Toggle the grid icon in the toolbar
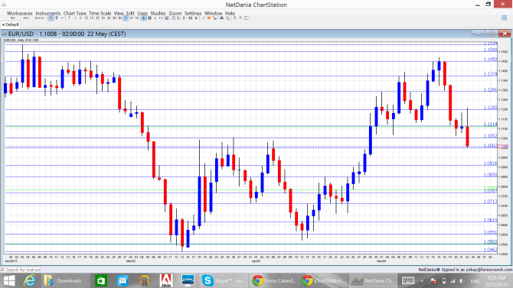Screen dimensions: 513x288 (149, 18)
